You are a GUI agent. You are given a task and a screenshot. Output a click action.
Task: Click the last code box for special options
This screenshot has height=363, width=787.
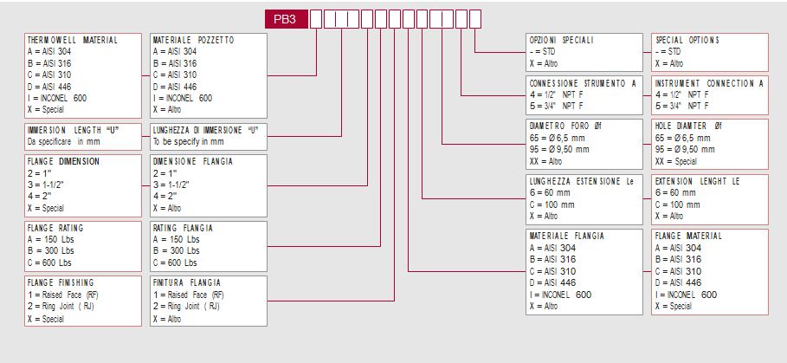coord(475,18)
